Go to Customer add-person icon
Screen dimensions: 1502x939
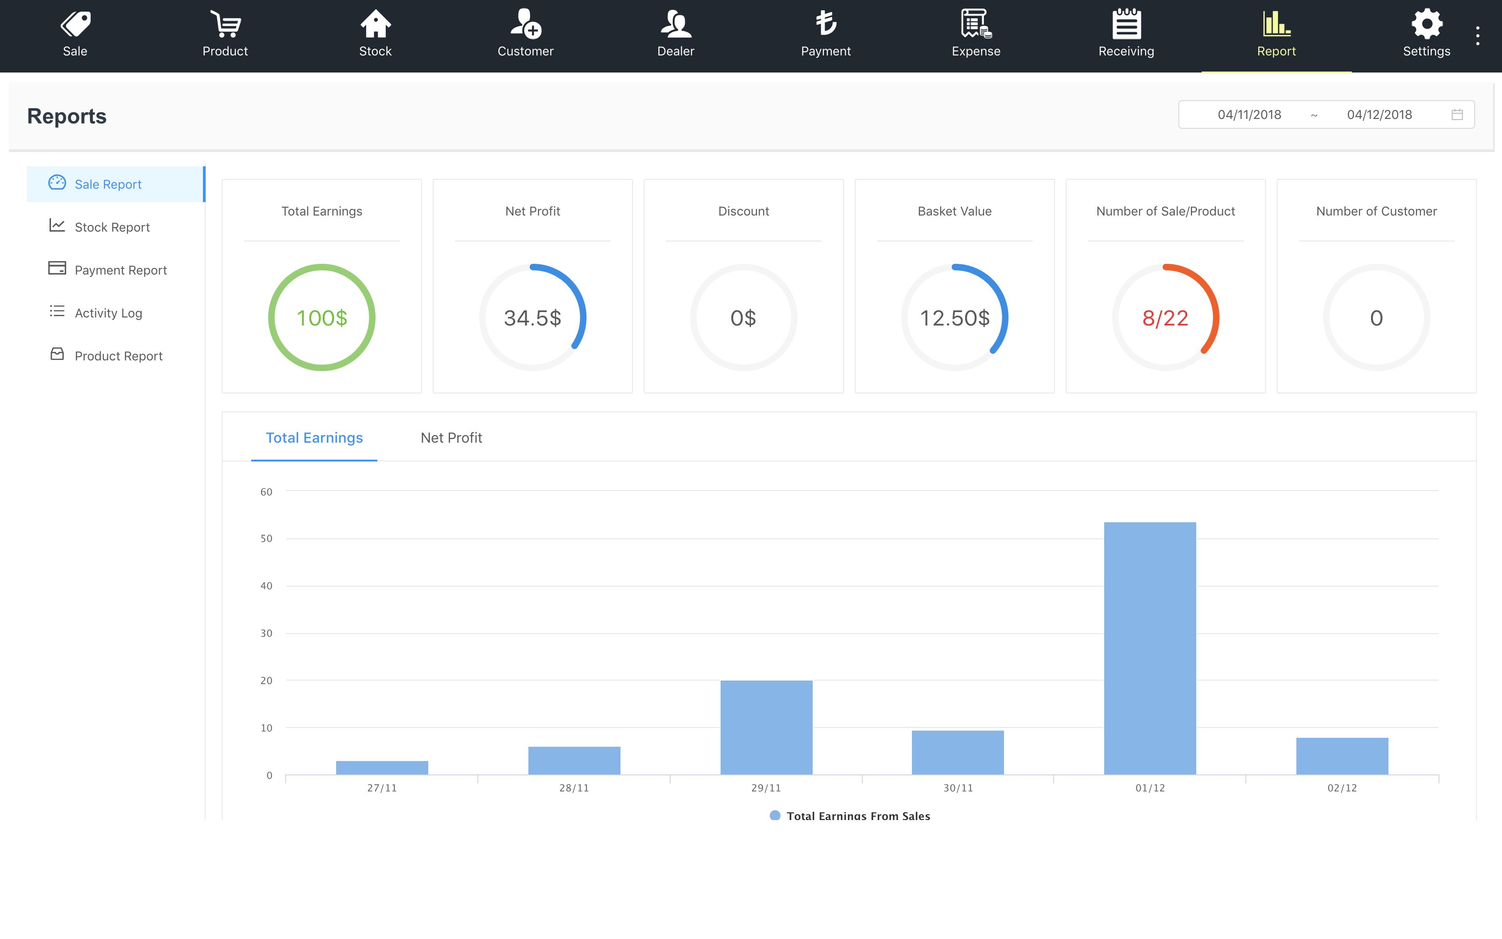click(526, 25)
